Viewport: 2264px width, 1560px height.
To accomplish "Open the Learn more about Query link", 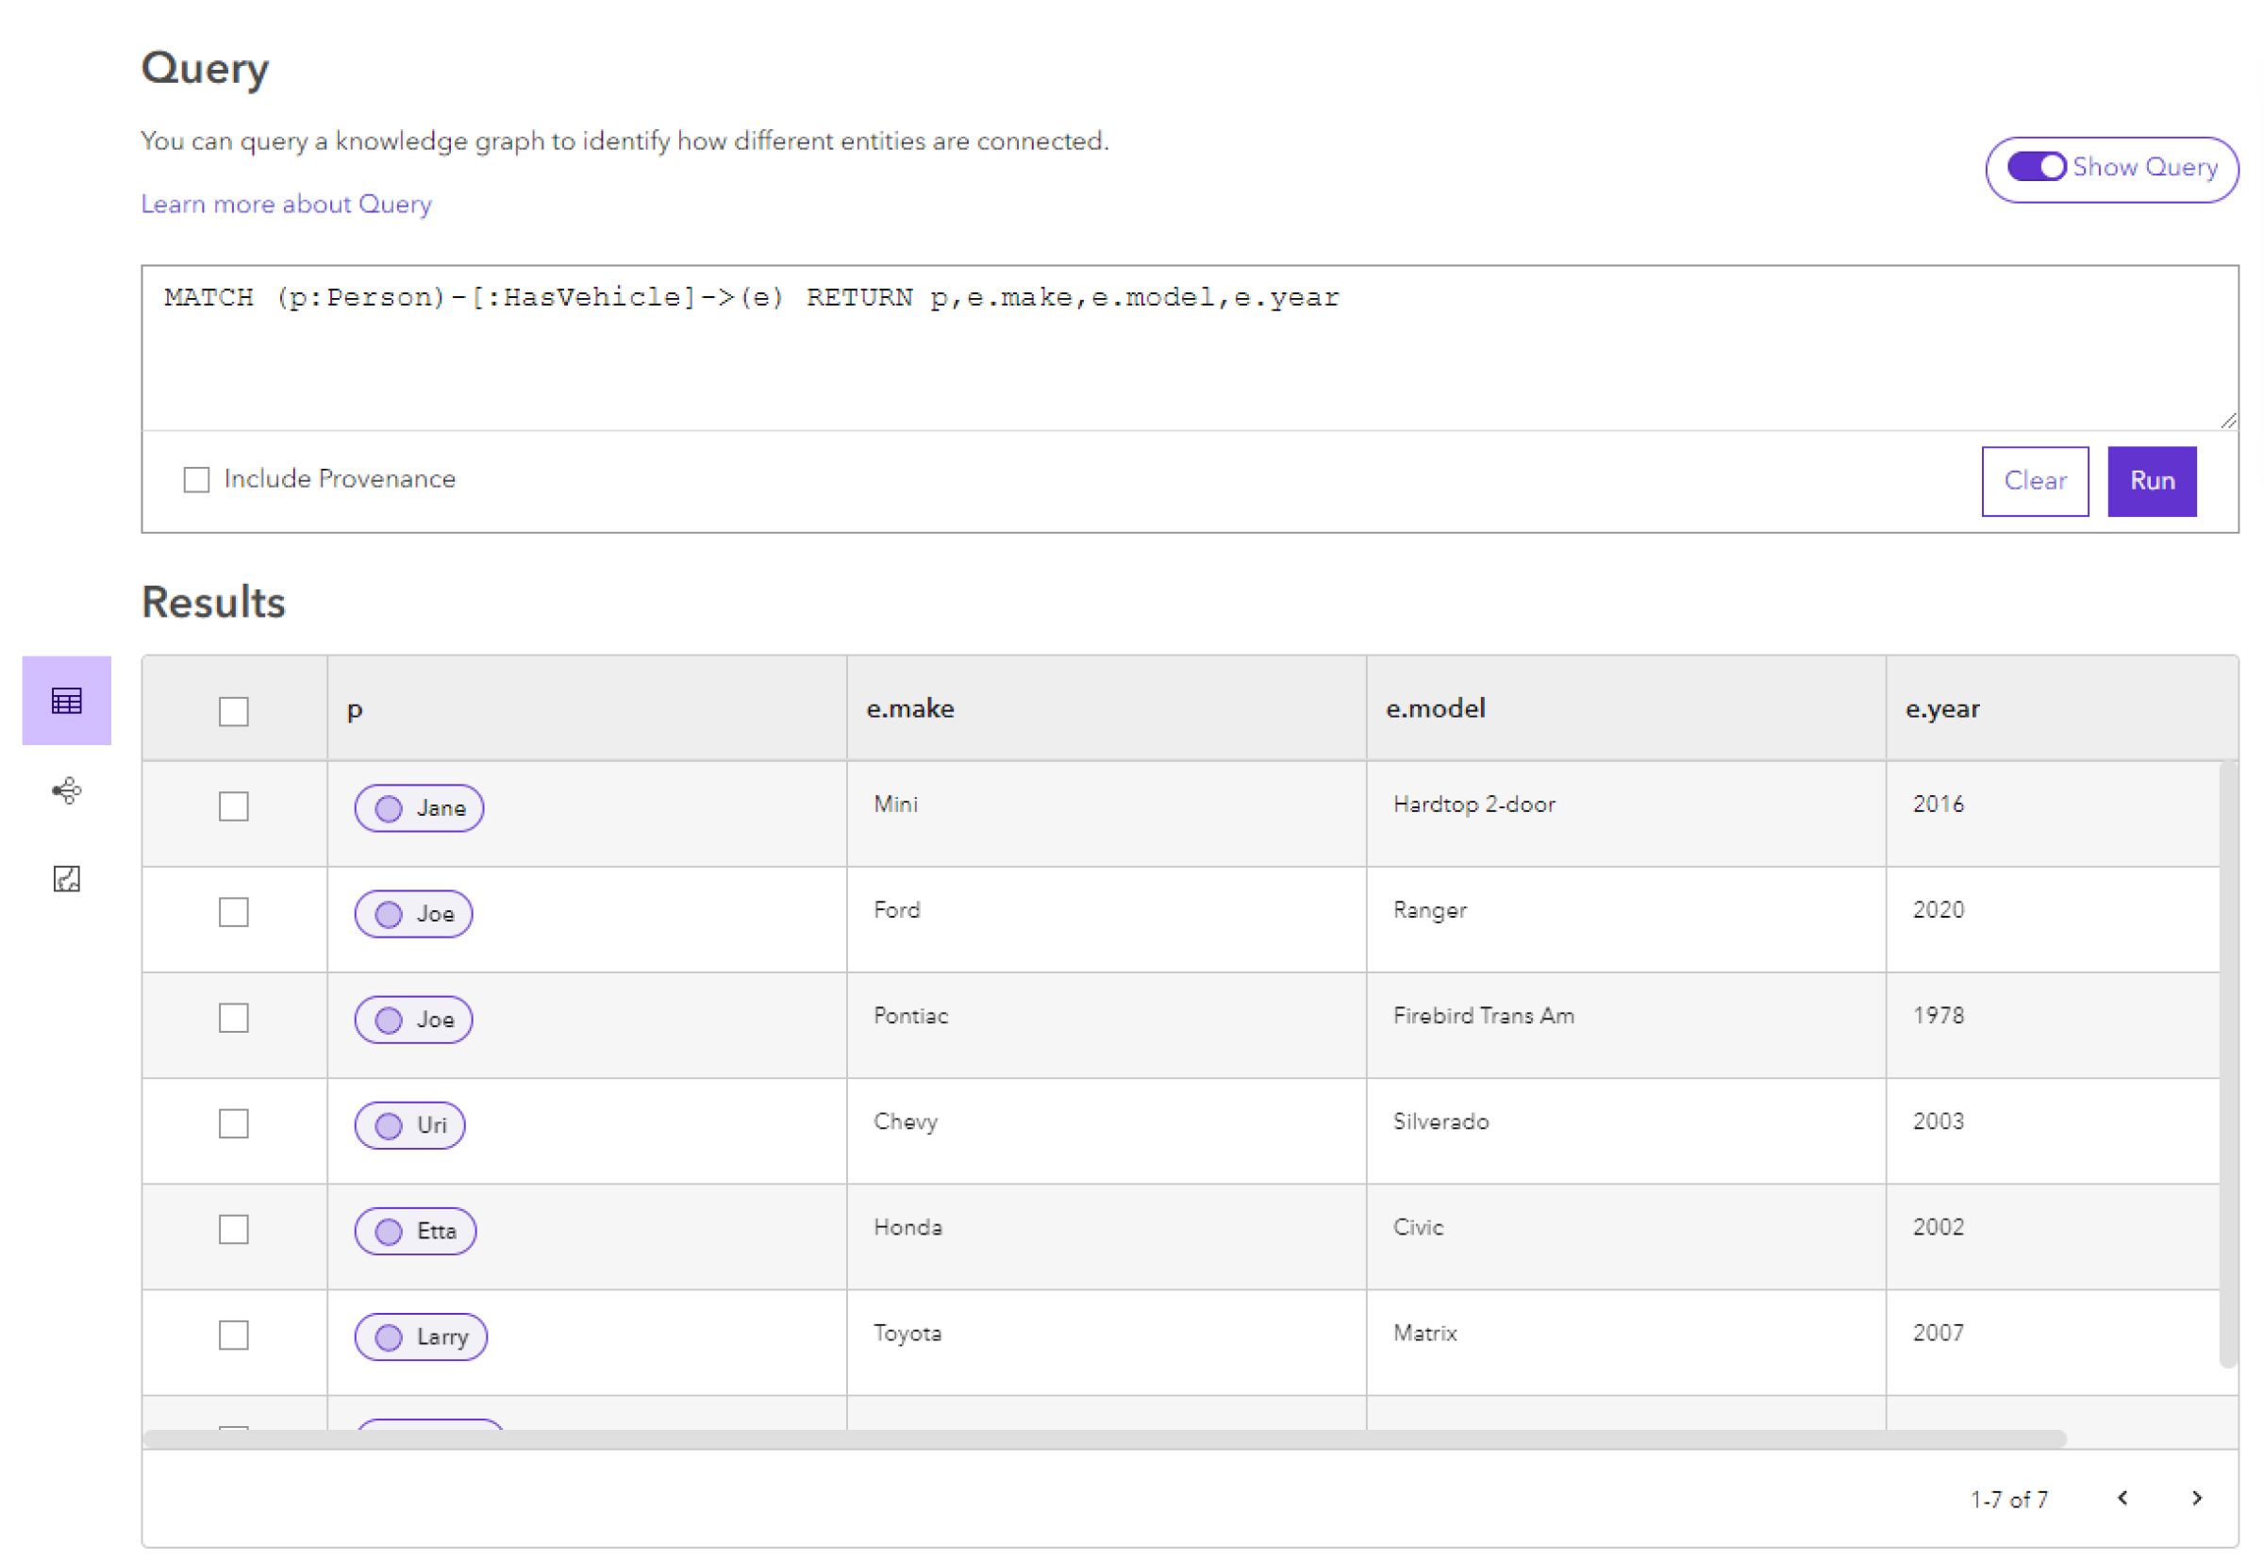I will [x=282, y=205].
